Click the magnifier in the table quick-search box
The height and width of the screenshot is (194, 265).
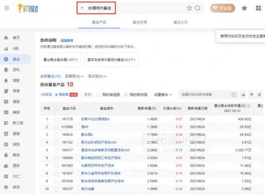coord(234,95)
